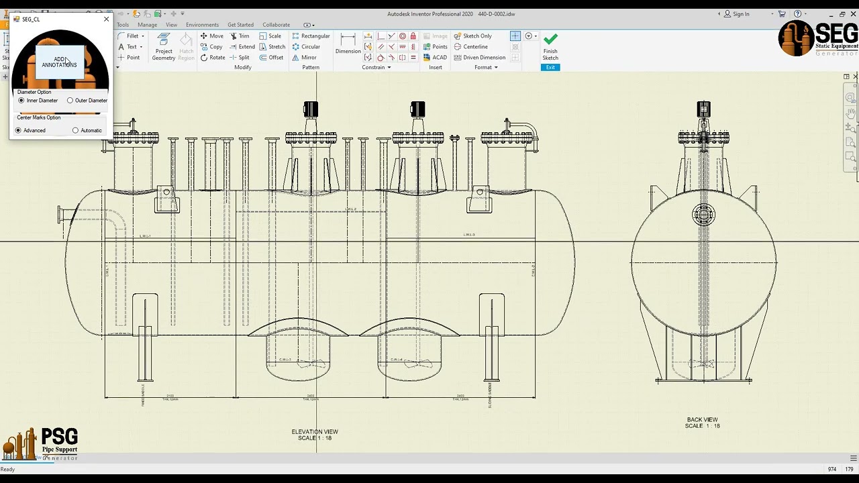
Task: Select the Text sketch tool
Action: [x=128, y=47]
